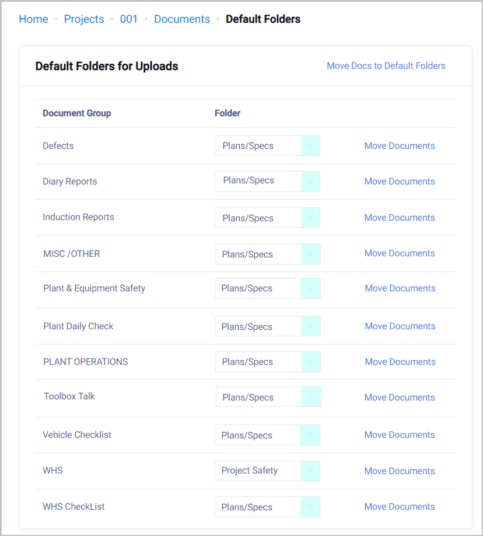The width and height of the screenshot is (483, 536).
Task: Open the WHS Project Safety dropdown
Action: [x=267, y=471]
